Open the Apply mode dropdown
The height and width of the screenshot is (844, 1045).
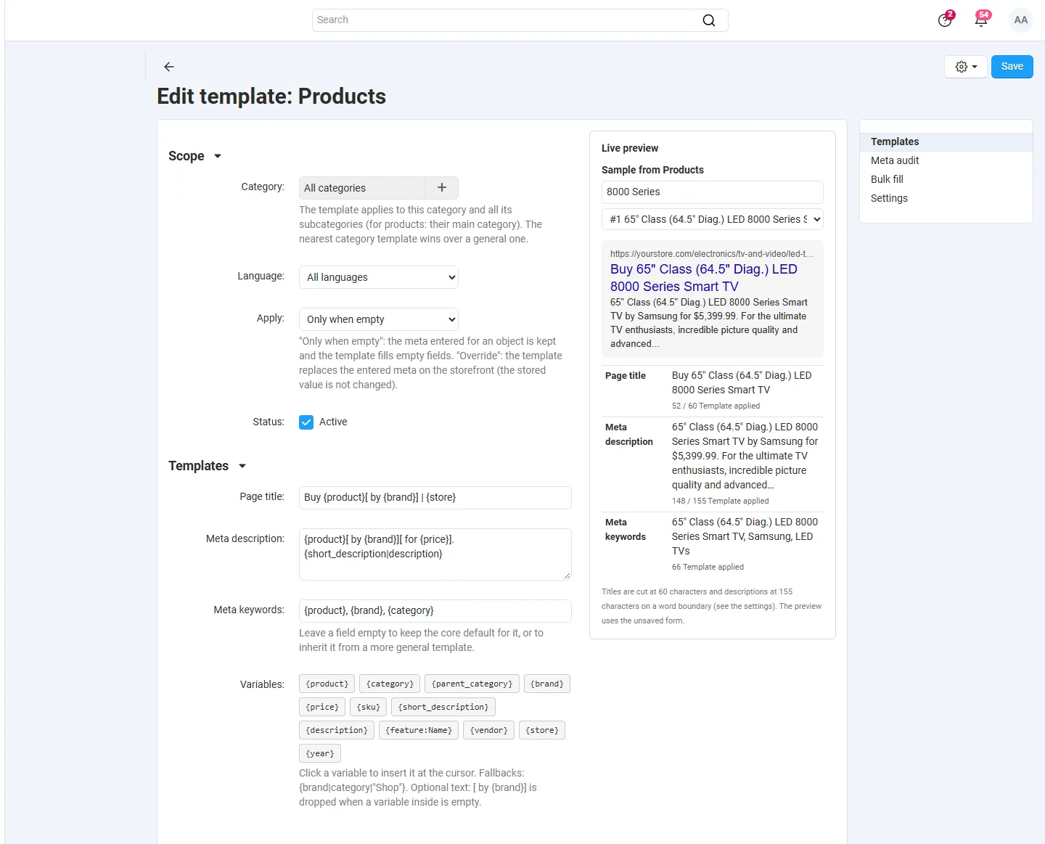click(x=379, y=319)
